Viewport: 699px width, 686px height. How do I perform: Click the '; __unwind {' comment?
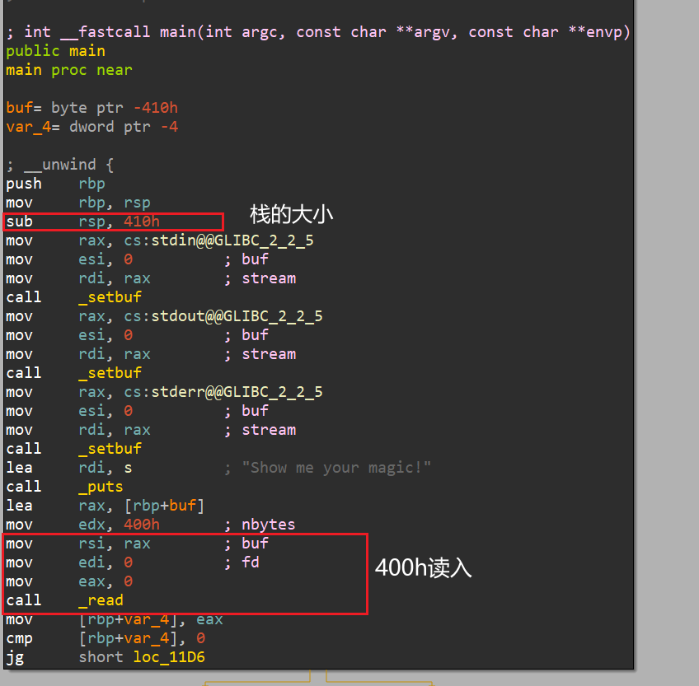point(60,165)
